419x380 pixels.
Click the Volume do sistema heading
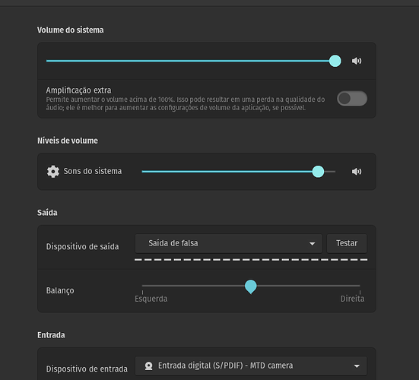[71, 30]
